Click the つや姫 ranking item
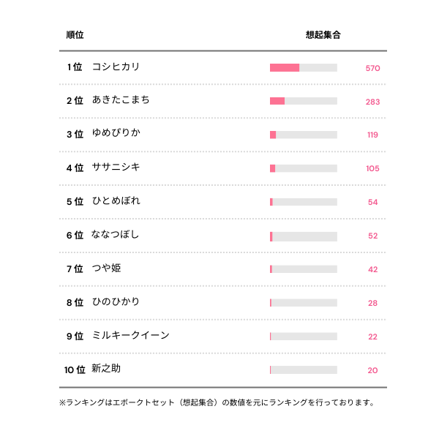Image resolution: width=439 pixels, height=439 pixels. coord(107,269)
